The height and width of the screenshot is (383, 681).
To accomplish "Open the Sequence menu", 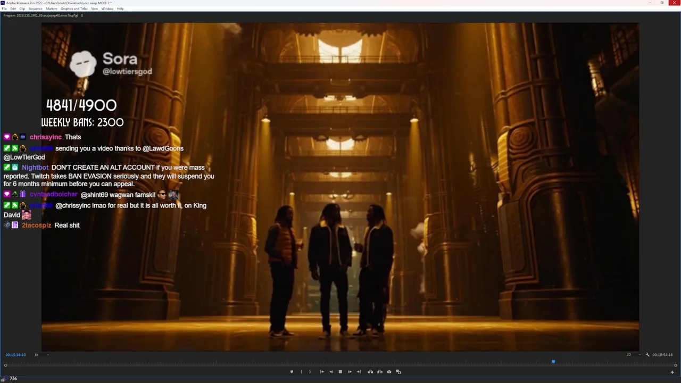I will tap(35, 9).
